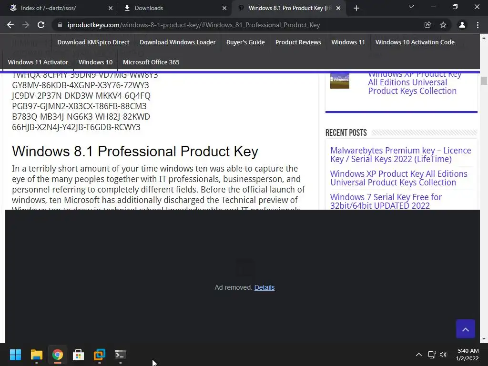Viewport: 488px width, 366px height.
Task: Show hidden system tray icons
Action: tap(419, 355)
